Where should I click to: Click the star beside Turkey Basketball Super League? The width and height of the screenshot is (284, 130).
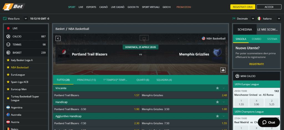click(x=8, y=98)
